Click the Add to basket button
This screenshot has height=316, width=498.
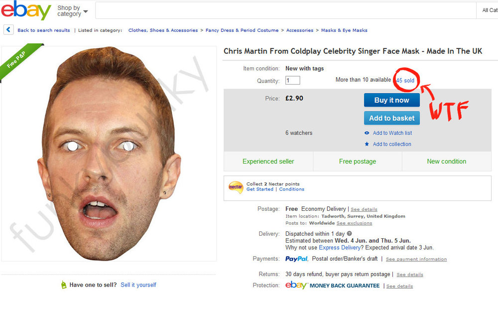(x=391, y=118)
